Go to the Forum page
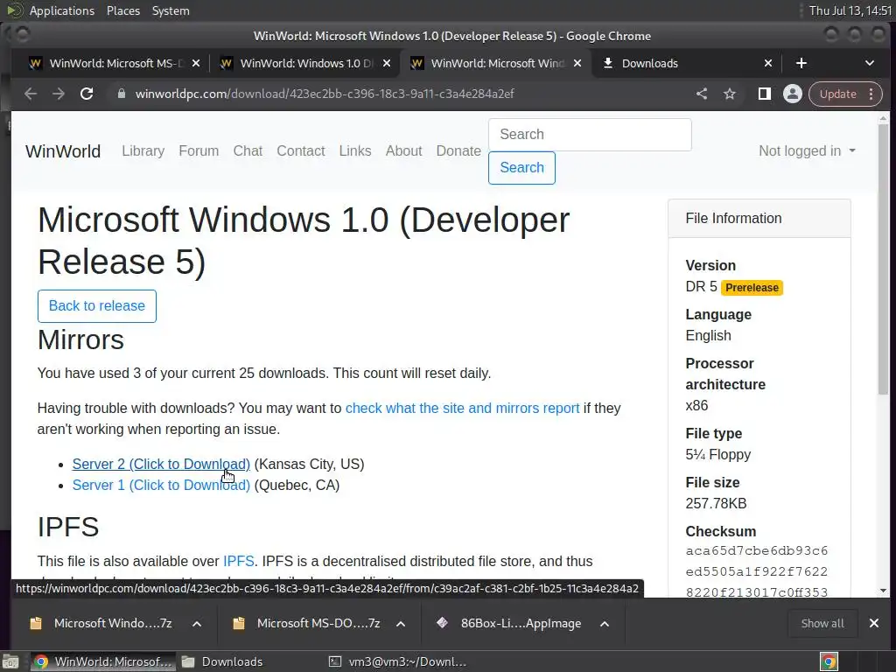This screenshot has height=672, width=896. tap(199, 150)
